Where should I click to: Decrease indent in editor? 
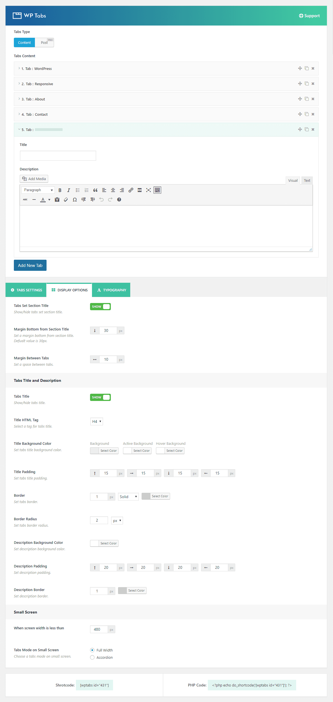click(x=84, y=200)
